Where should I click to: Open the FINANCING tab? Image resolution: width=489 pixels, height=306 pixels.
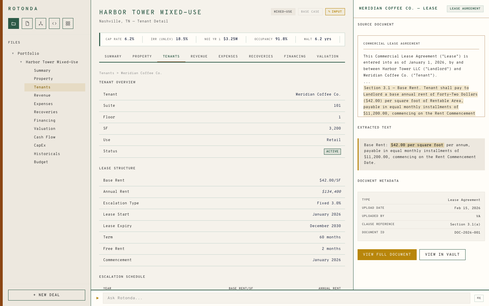[x=295, y=56]
